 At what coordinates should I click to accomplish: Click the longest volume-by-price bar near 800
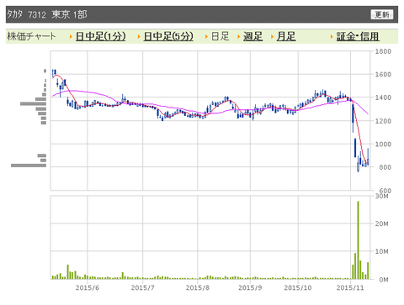(x=29, y=166)
